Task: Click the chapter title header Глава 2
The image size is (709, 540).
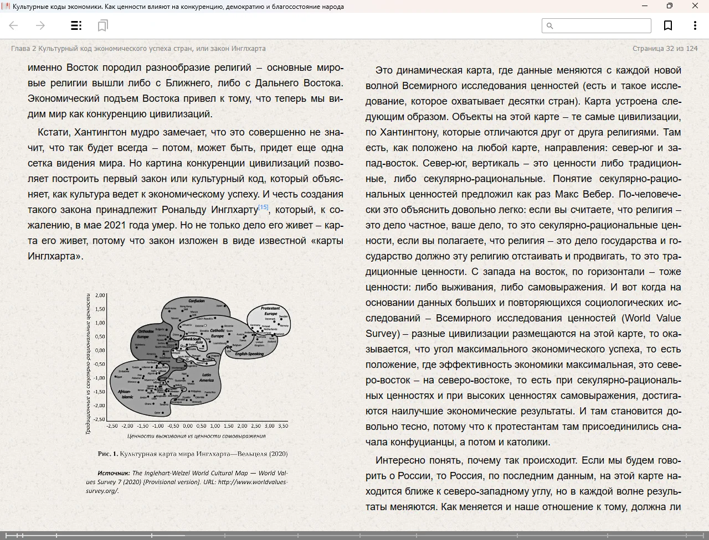Action: [x=138, y=49]
